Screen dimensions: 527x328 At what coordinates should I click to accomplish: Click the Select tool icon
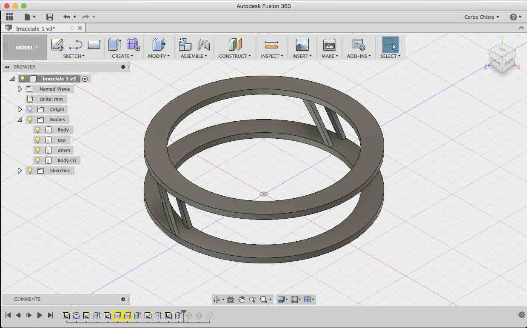pyautogui.click(x=390, y=44)
